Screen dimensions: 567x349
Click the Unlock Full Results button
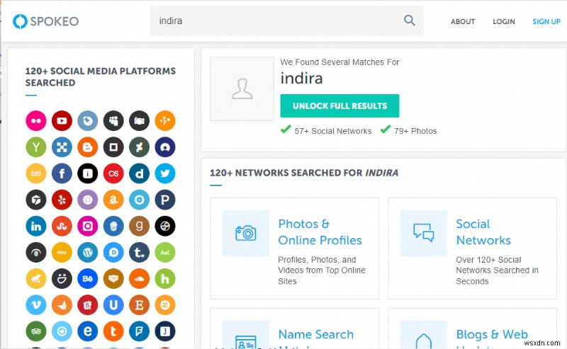(339, 106)
